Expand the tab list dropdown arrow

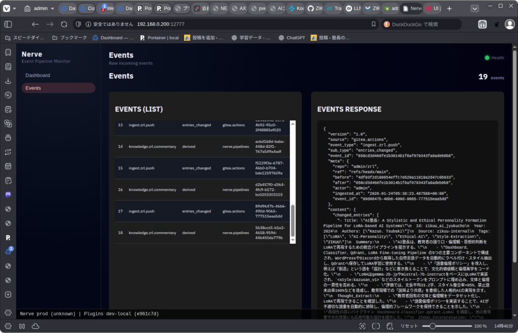click(x=474, y=9)
